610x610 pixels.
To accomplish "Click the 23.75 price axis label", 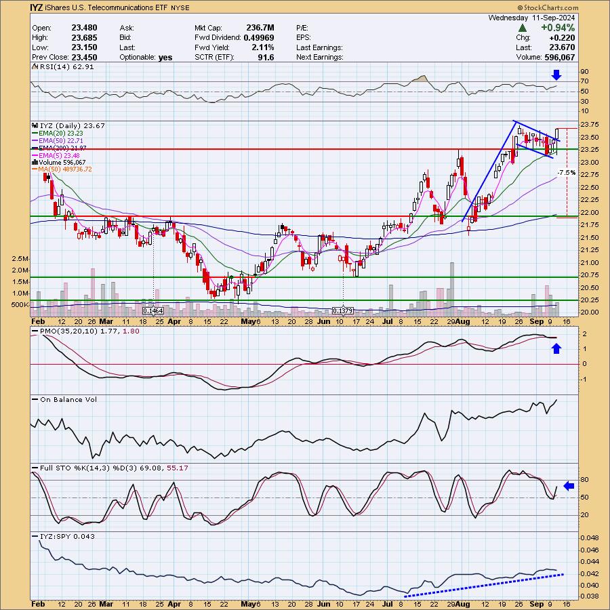I will click(590, 125).
